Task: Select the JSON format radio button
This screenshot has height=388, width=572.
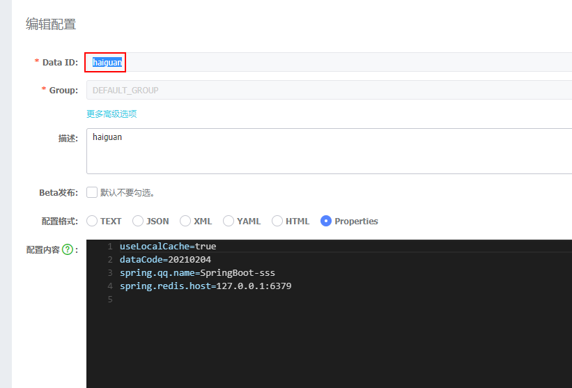Action: click(x=138, y=221)
